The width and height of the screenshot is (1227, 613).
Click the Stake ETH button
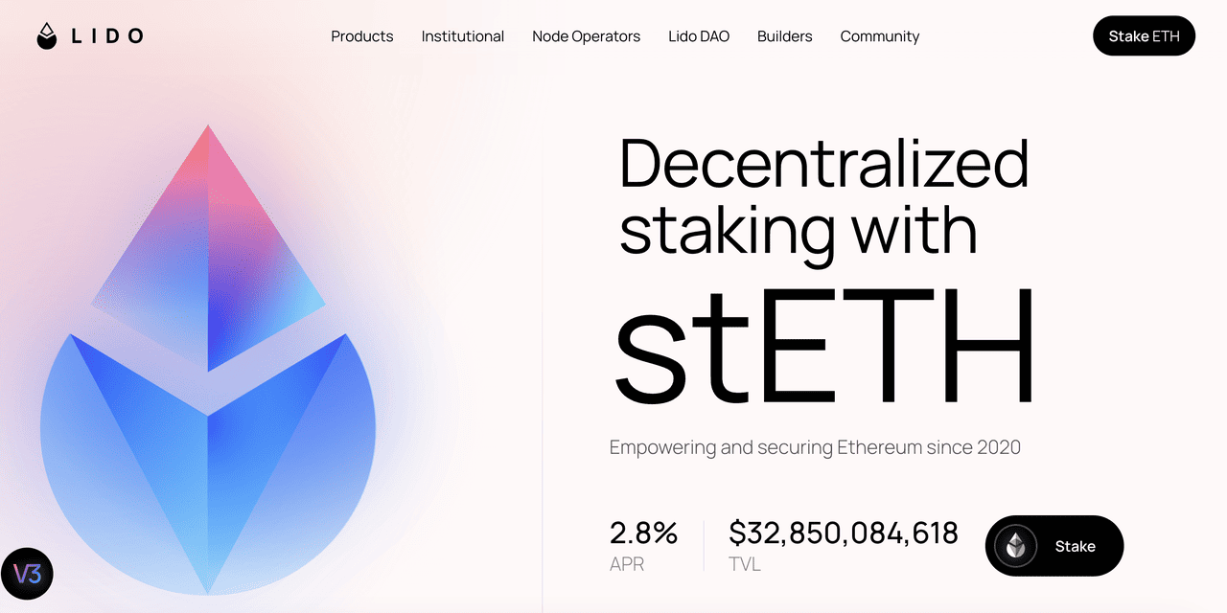(1144, 36)
